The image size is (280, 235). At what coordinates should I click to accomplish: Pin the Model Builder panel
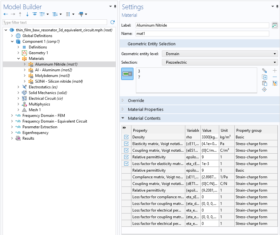115,7
